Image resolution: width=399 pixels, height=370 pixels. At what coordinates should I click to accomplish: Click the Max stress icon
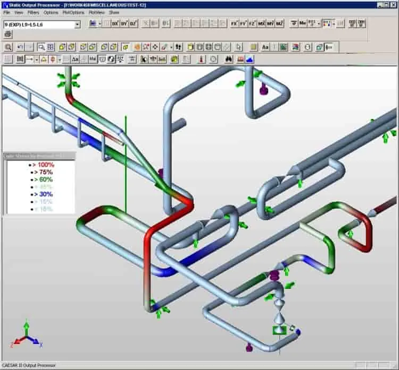click(x=303, y=23)
